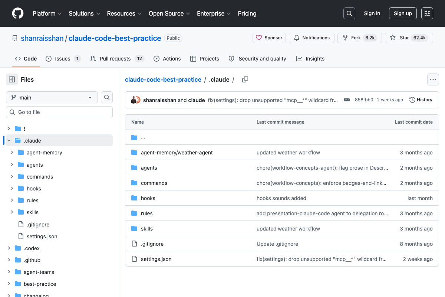Viewport: 445px width, 297px height.
Task: Open the Solutions dropdown menu
Action: pos(85,13)
